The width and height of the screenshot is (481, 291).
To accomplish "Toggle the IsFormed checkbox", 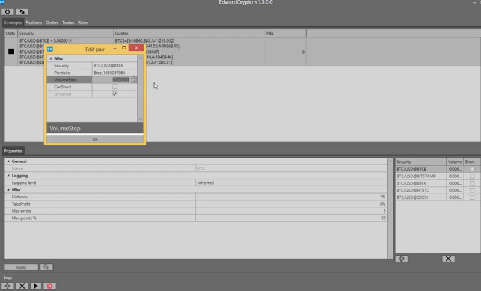I will pyautogui.click(x=114, y=94).
